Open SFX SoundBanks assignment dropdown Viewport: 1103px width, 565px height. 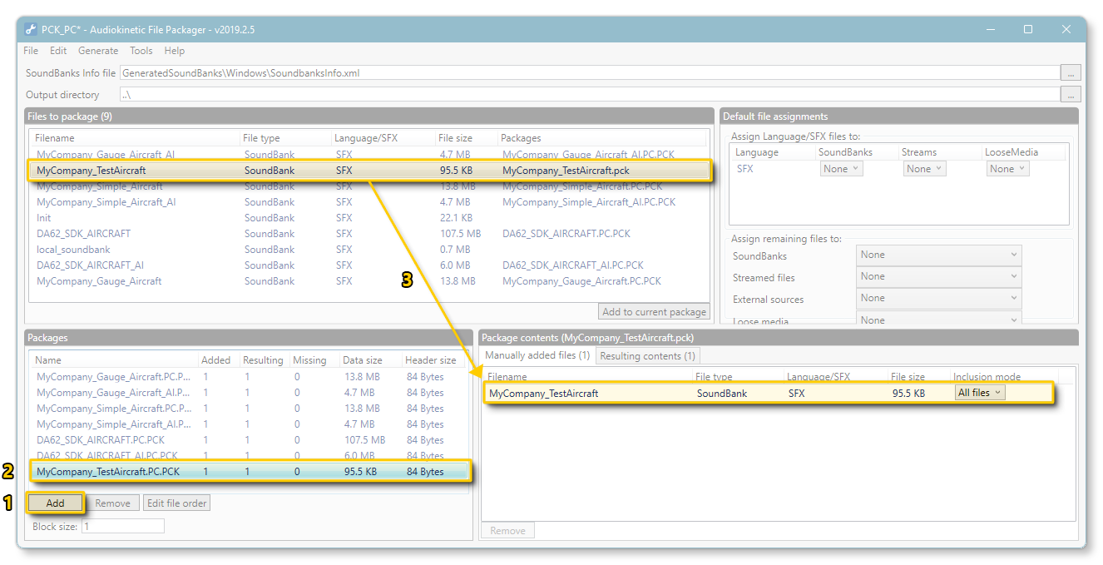(x=841, y=169)
